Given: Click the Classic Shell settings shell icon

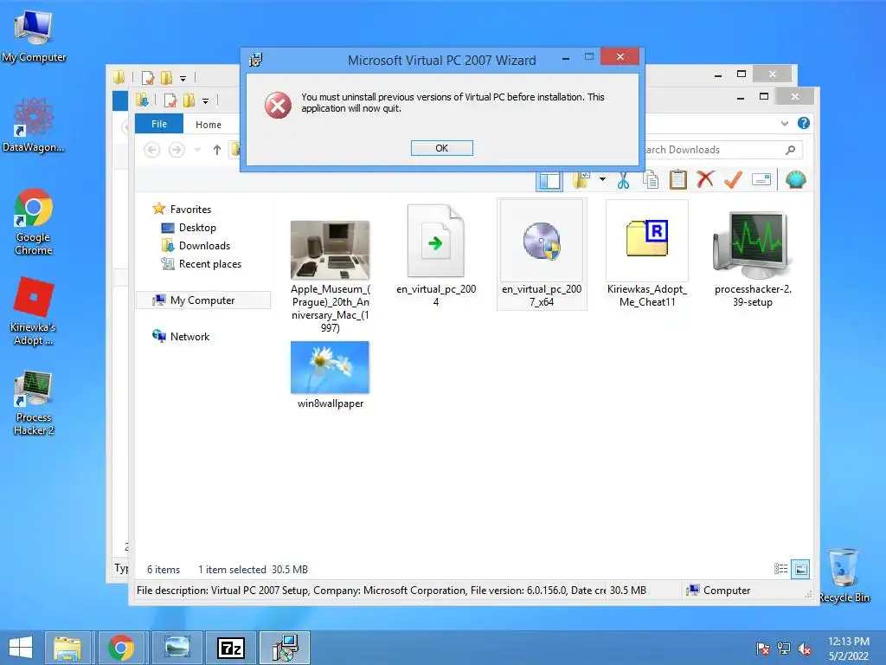Looking at the screenshot, I should coord(796,180).
